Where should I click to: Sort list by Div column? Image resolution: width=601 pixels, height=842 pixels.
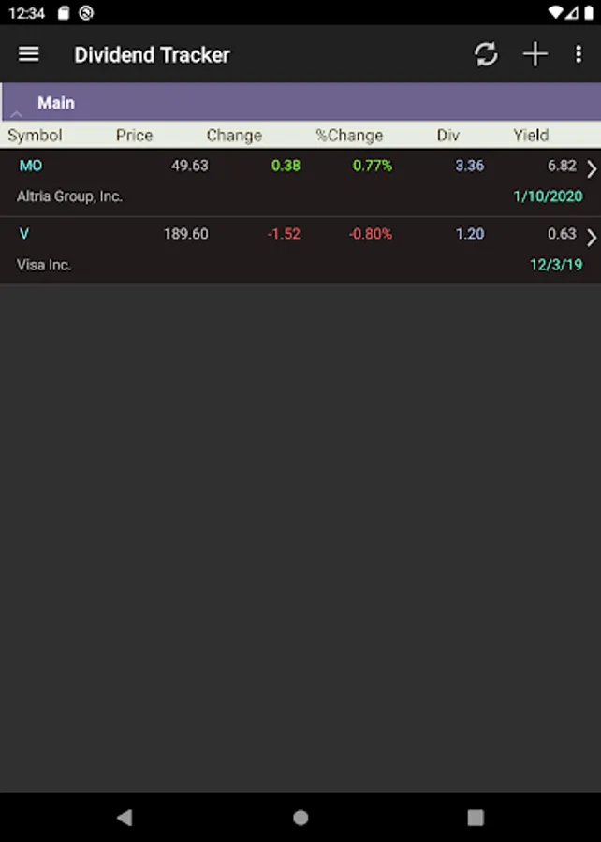tap(448, 136)
